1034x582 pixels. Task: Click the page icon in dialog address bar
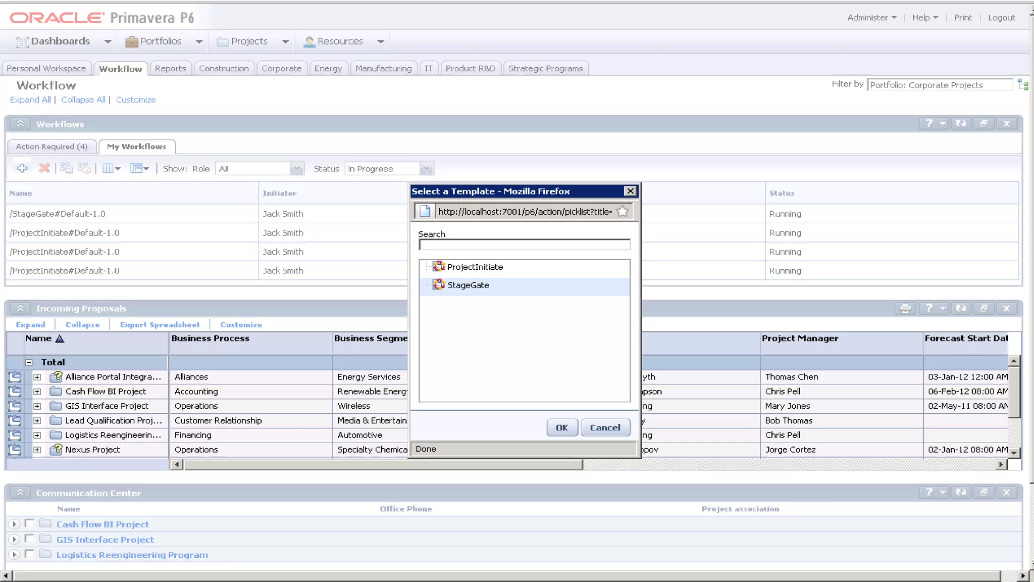tap(425, 211)
